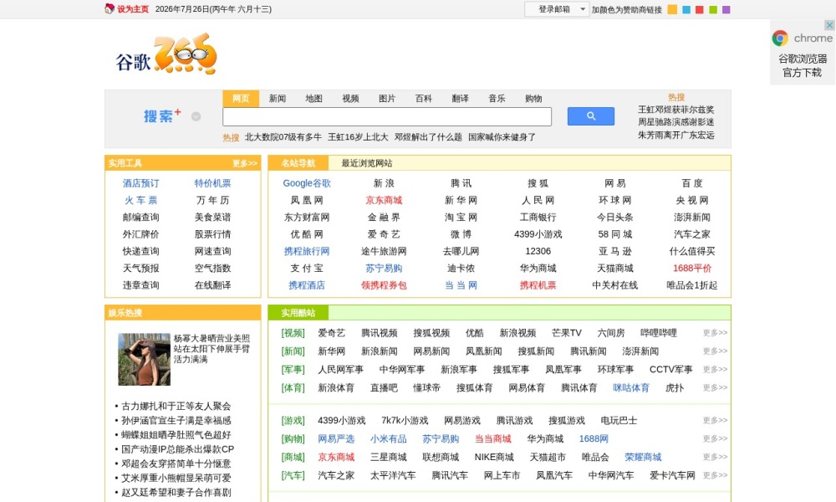The height and width of the screenshot is (502, 836).
Task: Switch to the 地图 search tab
Action: (314, 98)
